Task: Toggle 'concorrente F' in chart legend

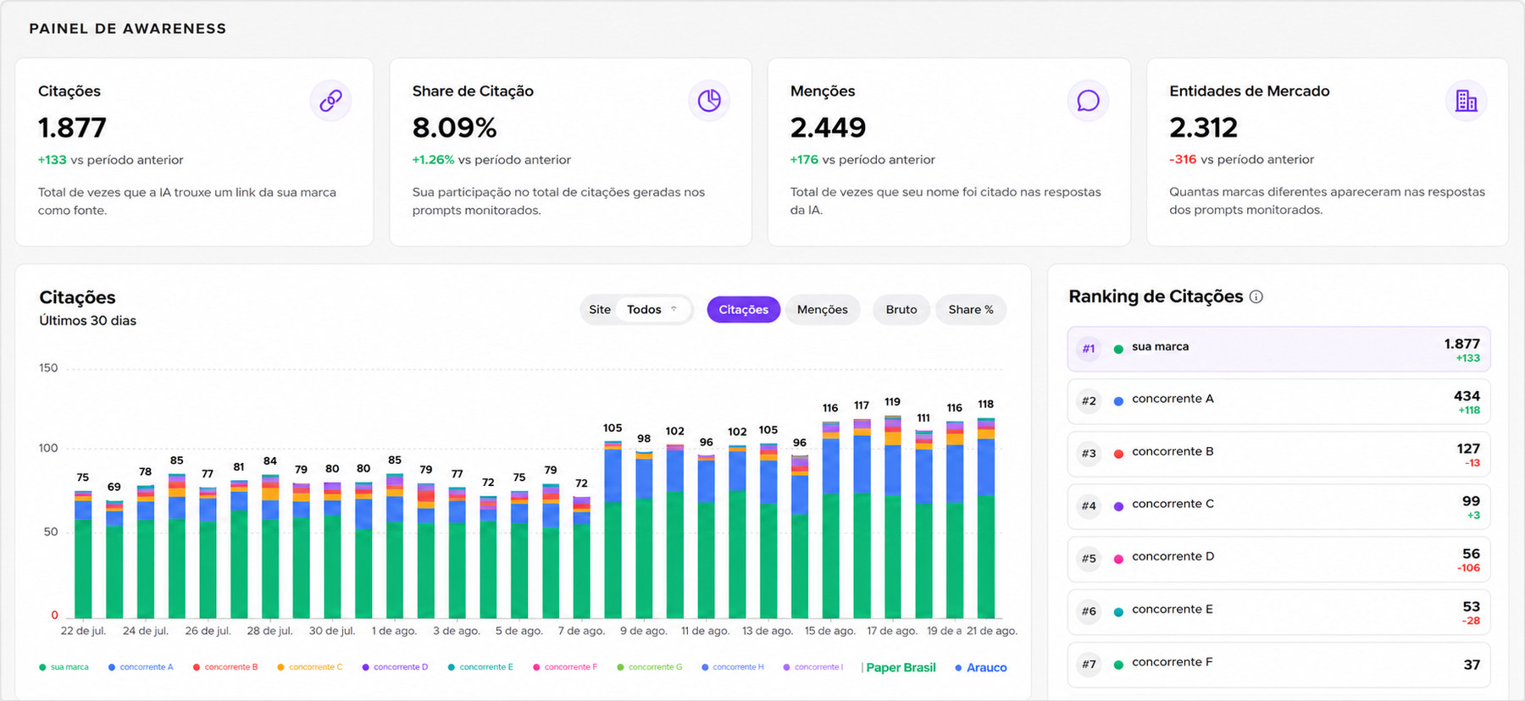Action: pyautogui.click(x=565, y=667)
